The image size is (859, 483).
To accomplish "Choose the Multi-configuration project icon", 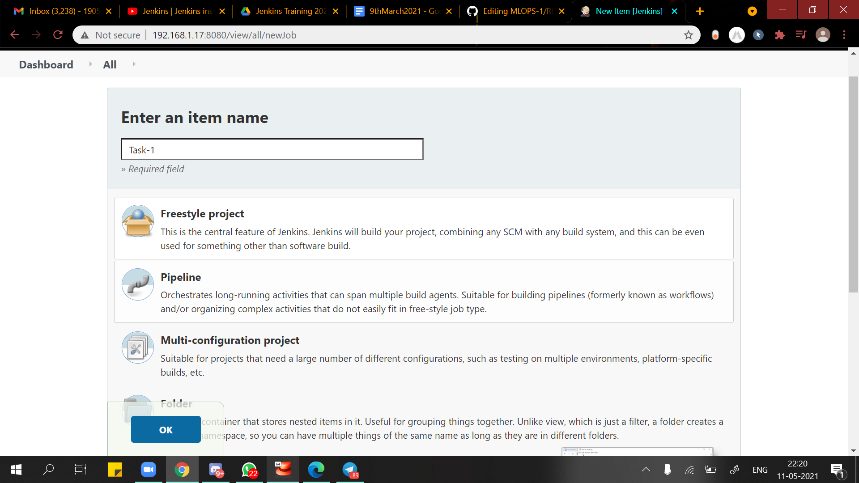I will [x=138, y=347].
